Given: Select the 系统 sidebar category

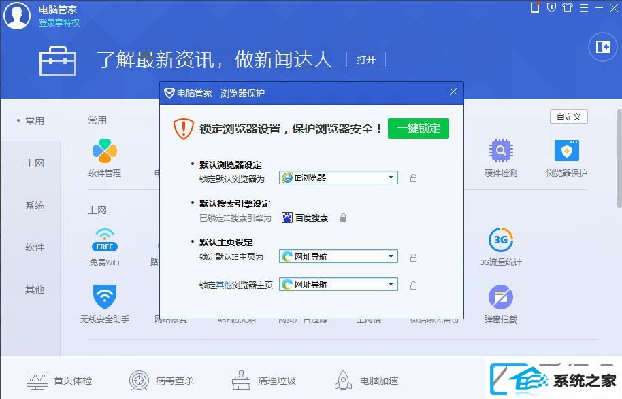Looking at the screenshot, I should coord(35,205).
